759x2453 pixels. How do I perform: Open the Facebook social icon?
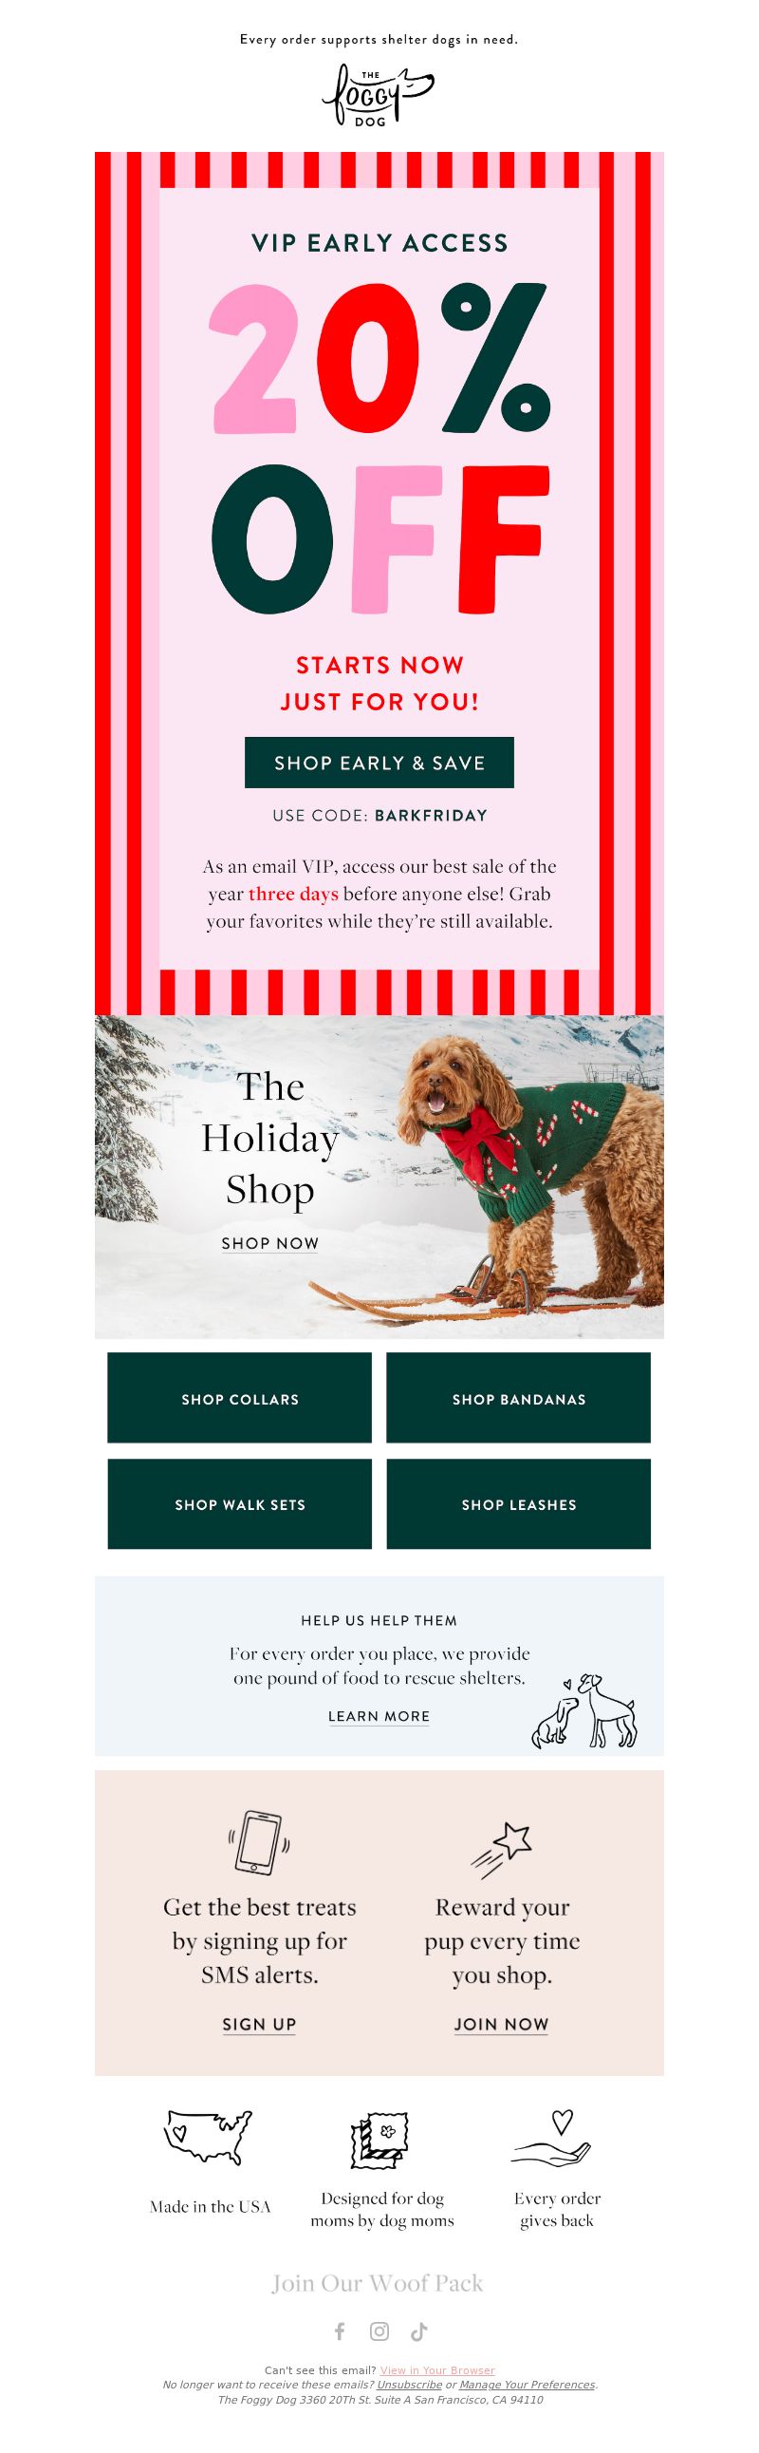(x=340, y=2331)
